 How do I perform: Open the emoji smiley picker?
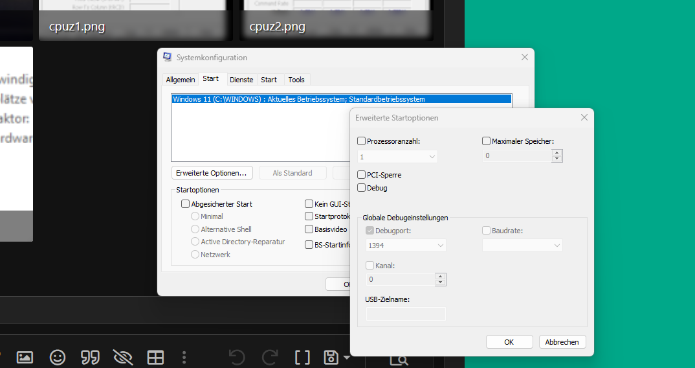(x=58, y=358)
